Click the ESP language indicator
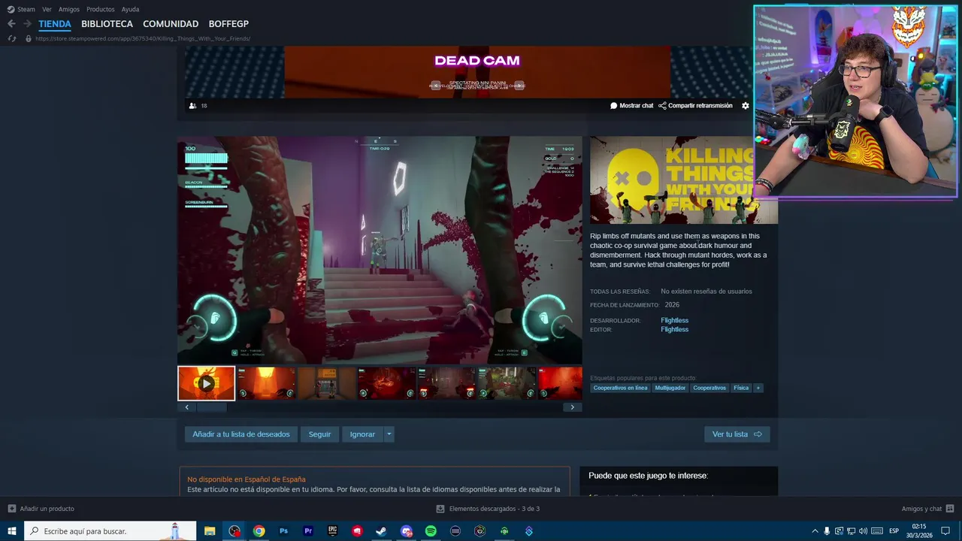Screen dimensions: 962x541 click(894, 531)
